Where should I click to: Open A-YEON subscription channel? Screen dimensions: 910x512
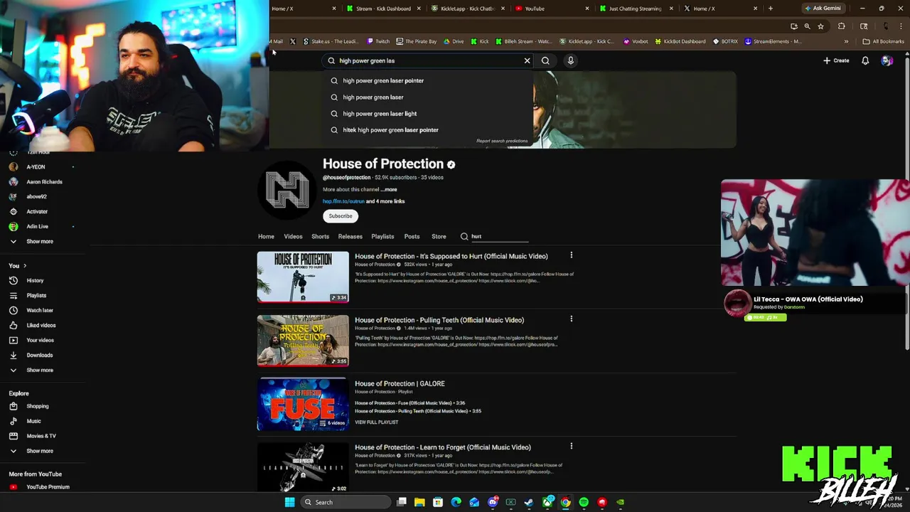click(x=36, y=166)
